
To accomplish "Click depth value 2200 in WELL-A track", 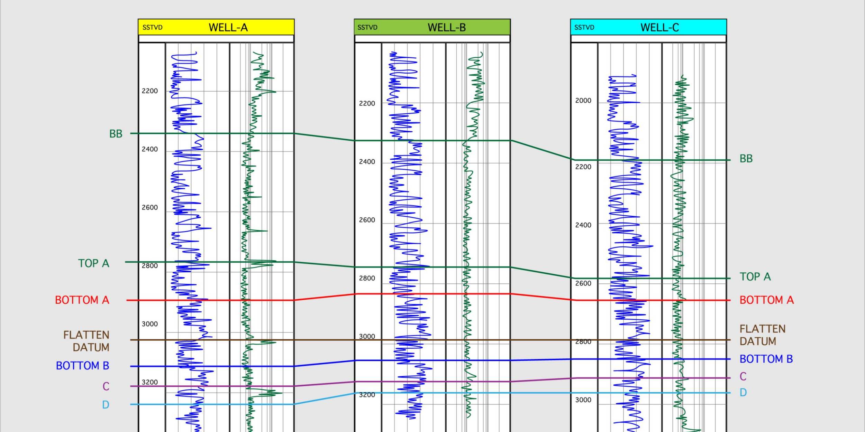I will coord(149,91).
